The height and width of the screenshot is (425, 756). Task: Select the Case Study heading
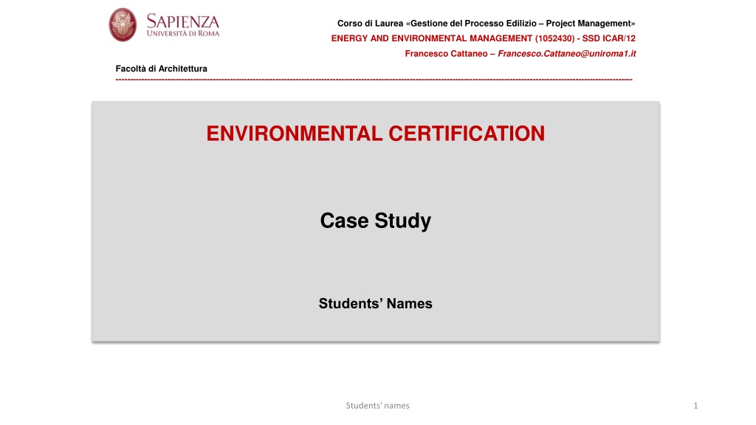pyautogui.click(x=375, y=221)
